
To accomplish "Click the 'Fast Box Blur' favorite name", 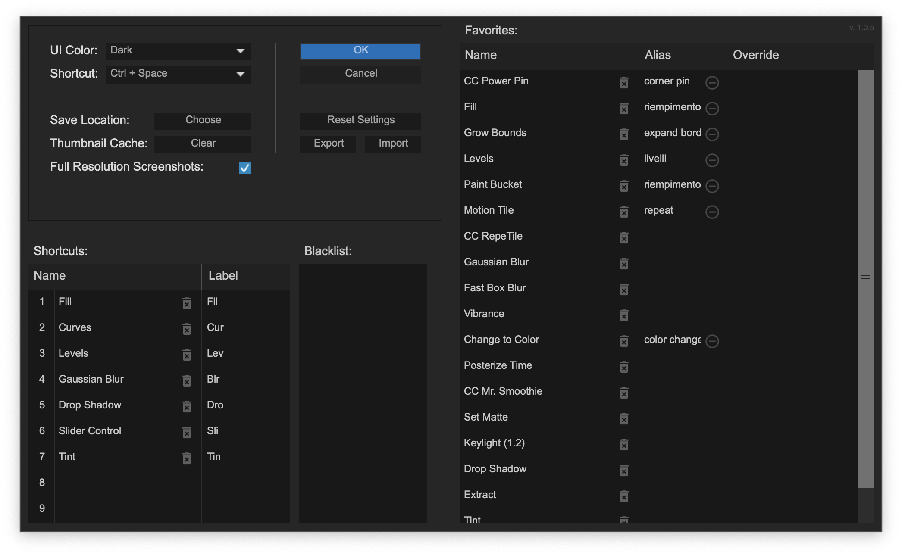I will click(x=495, y=288).
